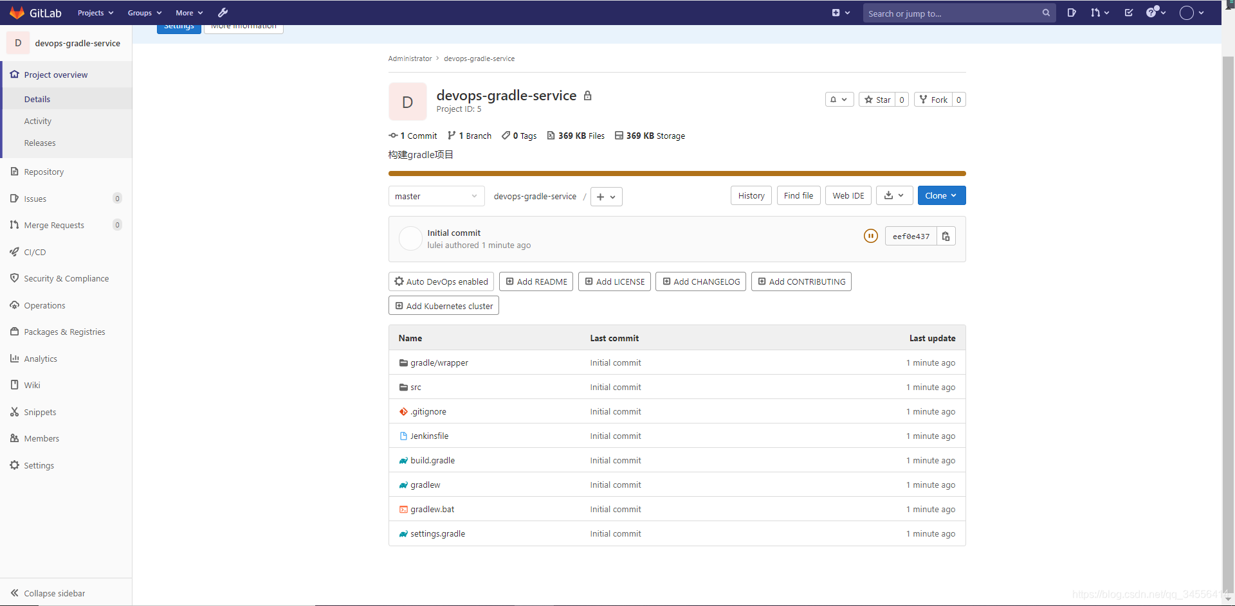Open the search magnifier in the navbar
This screenshot has height=606, width=1235.
coord(1046,13)
